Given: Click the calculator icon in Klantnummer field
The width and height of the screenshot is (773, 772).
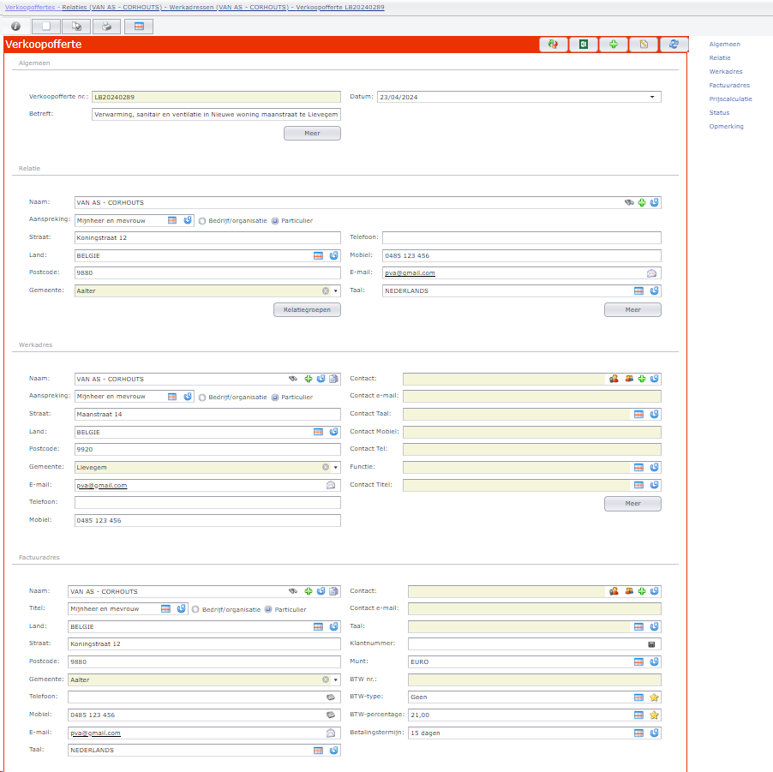Looking at the screenshot, I should click(x=651, y=644).
